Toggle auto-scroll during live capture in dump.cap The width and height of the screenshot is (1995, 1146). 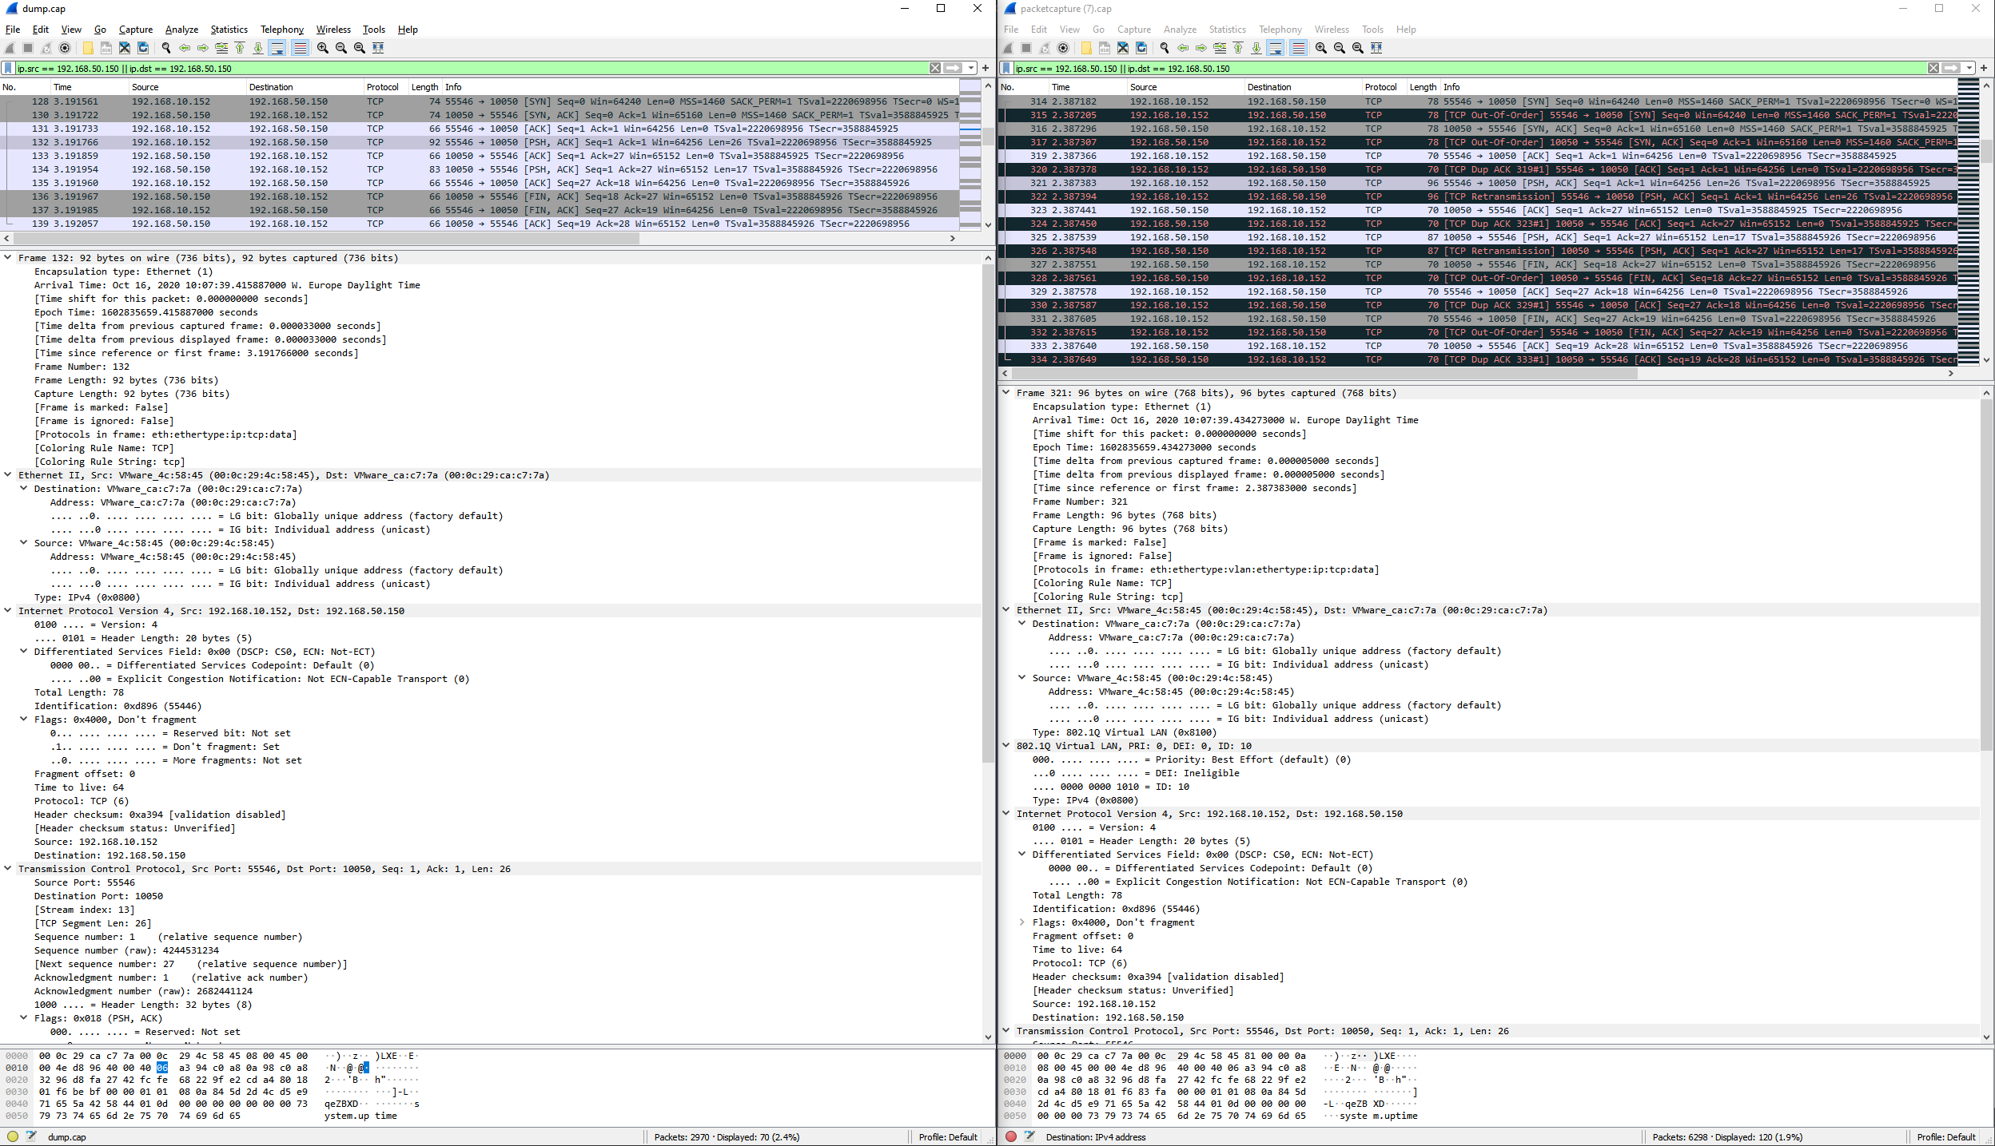(277, 48)
